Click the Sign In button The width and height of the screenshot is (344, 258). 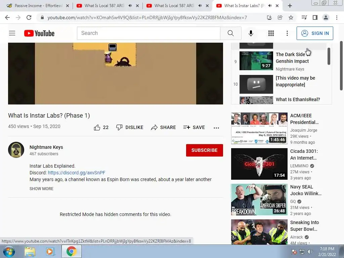click(315, 33)
